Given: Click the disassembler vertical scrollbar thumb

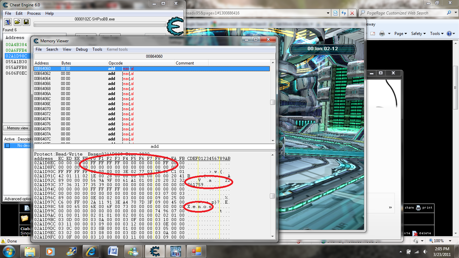Looking at the screenshot, I should (x=273, y=102).
